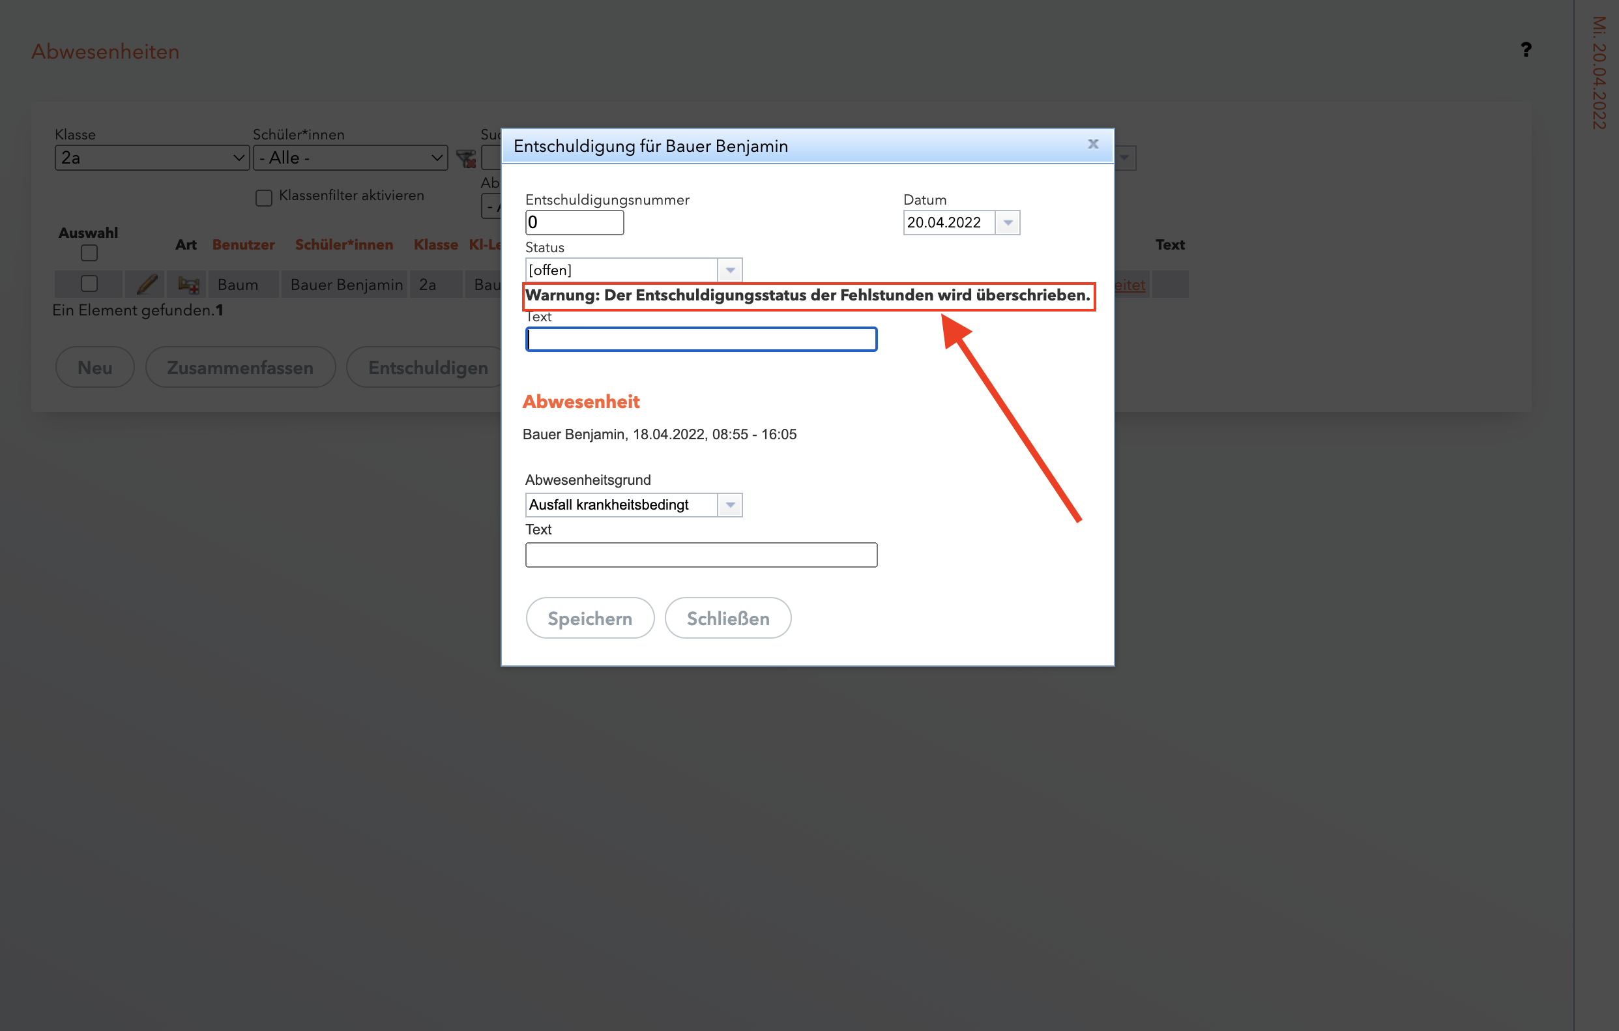1619x1031 pixels.
Task: Expand the Abwesenheitsgrund dropdown arrow
Action: click(729, 504)
